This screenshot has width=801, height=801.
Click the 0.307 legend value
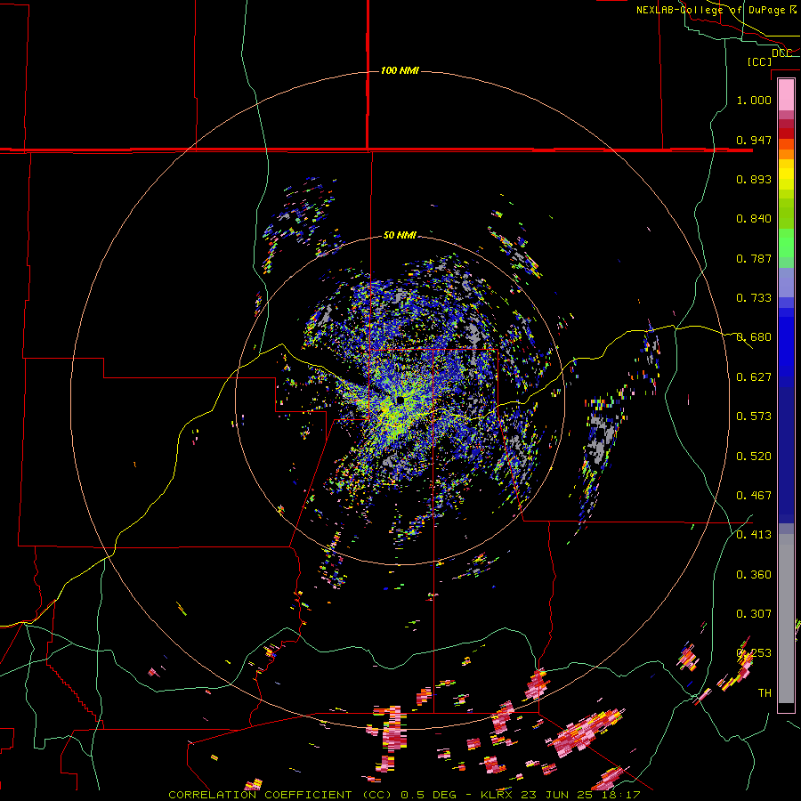coord(754,614)
